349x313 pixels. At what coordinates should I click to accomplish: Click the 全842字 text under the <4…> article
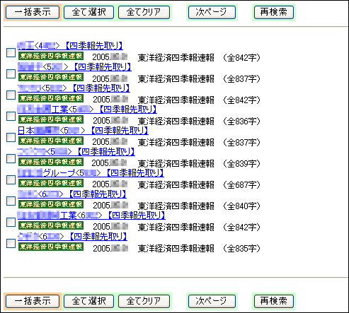(x=241, y=58)
